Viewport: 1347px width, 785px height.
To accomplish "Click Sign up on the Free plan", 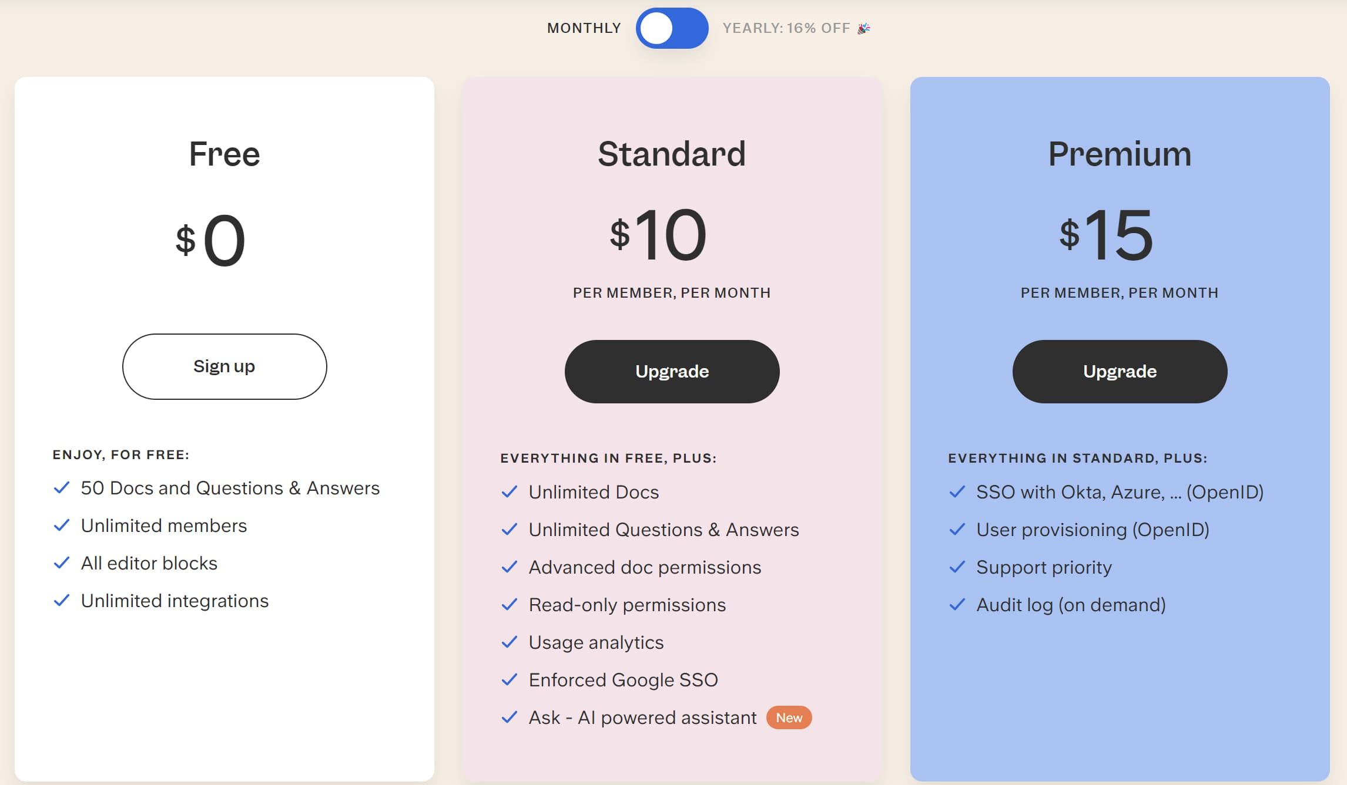I will click(224, 366).
